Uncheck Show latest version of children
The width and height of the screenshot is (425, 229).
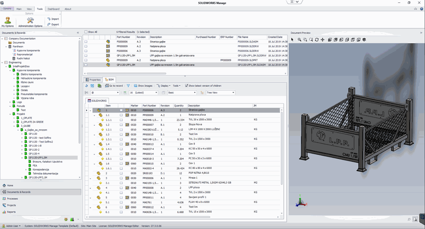pos(187,86)
